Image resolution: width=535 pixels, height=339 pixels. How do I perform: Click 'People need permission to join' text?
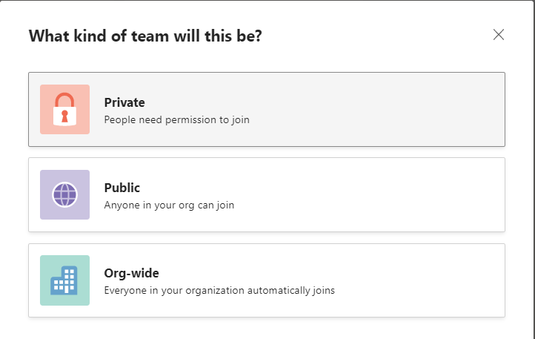[x=177, y=119]
